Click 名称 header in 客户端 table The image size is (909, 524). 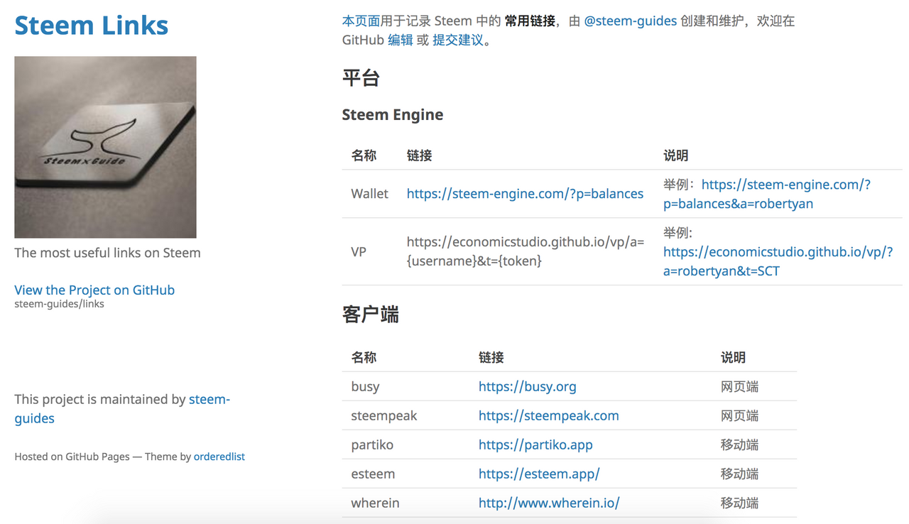364,357
